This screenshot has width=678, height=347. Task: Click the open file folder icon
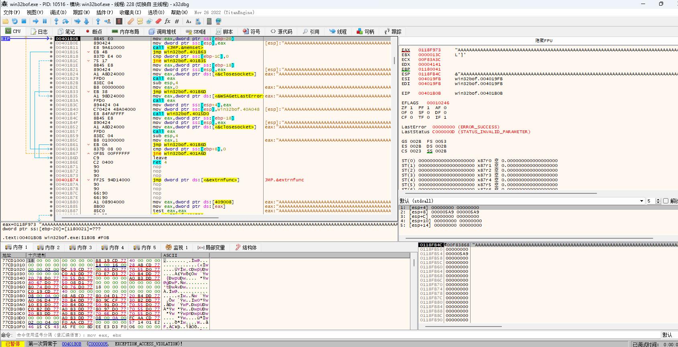[6, 21]
